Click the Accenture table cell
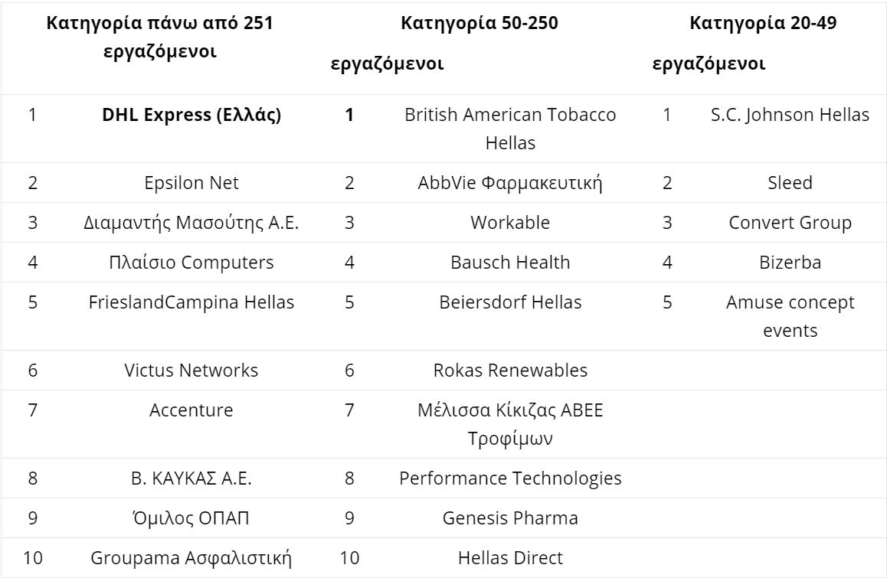 click(x=191, y=410)
